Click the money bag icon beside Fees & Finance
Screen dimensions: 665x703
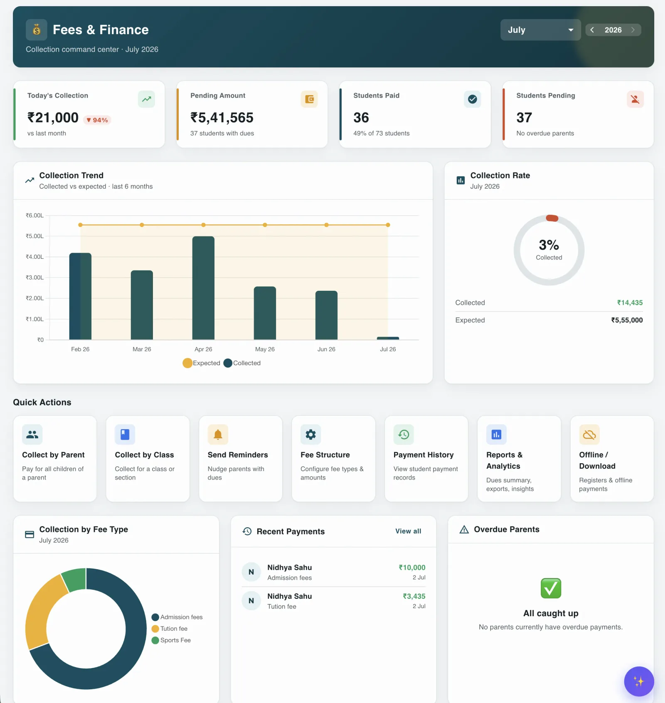(37, 29)
